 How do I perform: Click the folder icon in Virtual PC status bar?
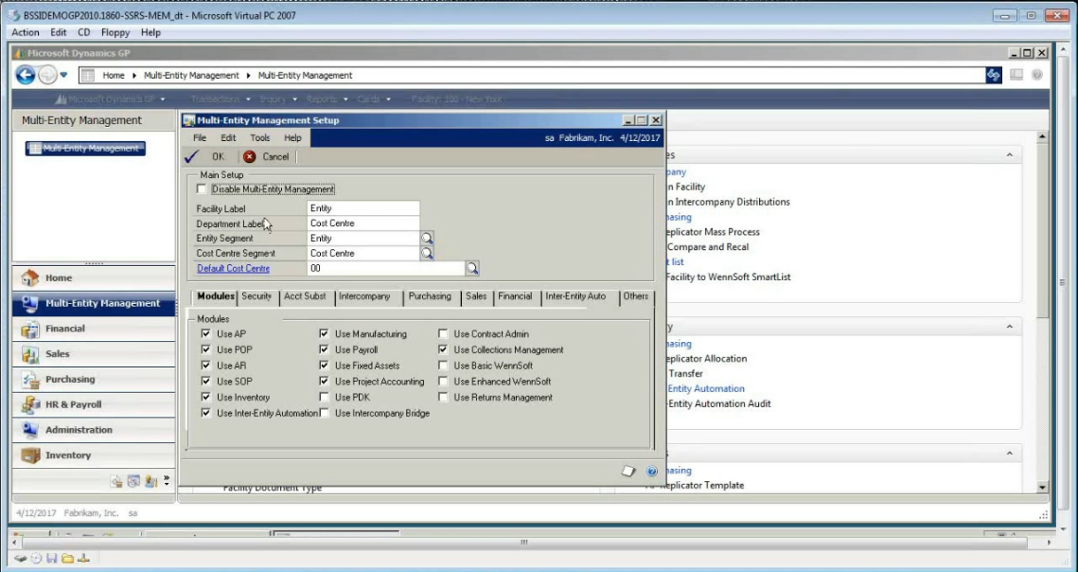pos(67,558)
